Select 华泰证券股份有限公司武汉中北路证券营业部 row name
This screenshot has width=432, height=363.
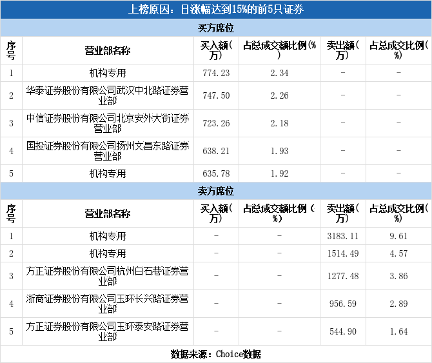tap(108, 95)
